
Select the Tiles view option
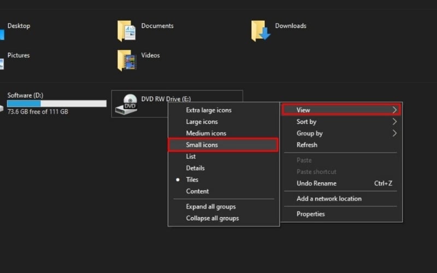[x=223, y=180]
